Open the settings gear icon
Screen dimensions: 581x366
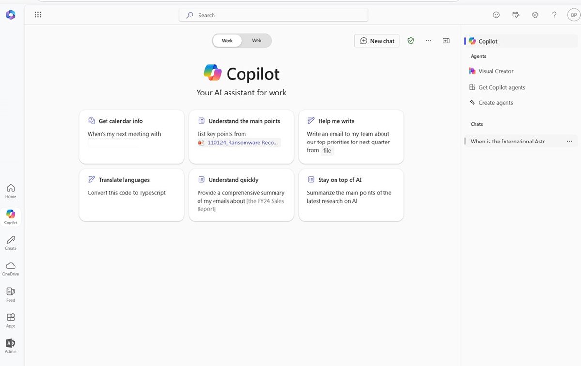(x=535, y=15)
